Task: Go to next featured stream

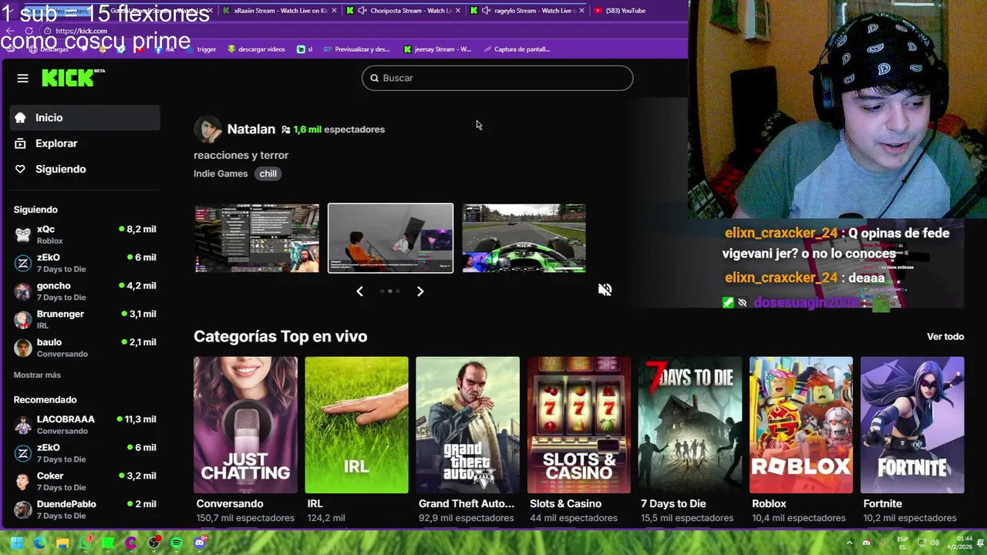Action: (420, 291)
